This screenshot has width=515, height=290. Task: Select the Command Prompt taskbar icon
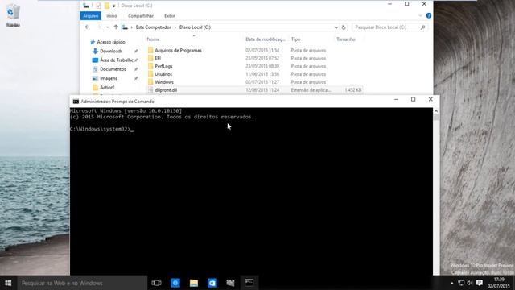[x=249, y=283]
